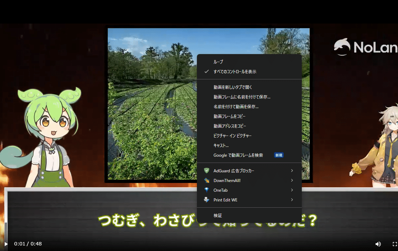Choose 名前を付けて動画を保存...
Screen dimensions: 398x251
tap(249, 107)
